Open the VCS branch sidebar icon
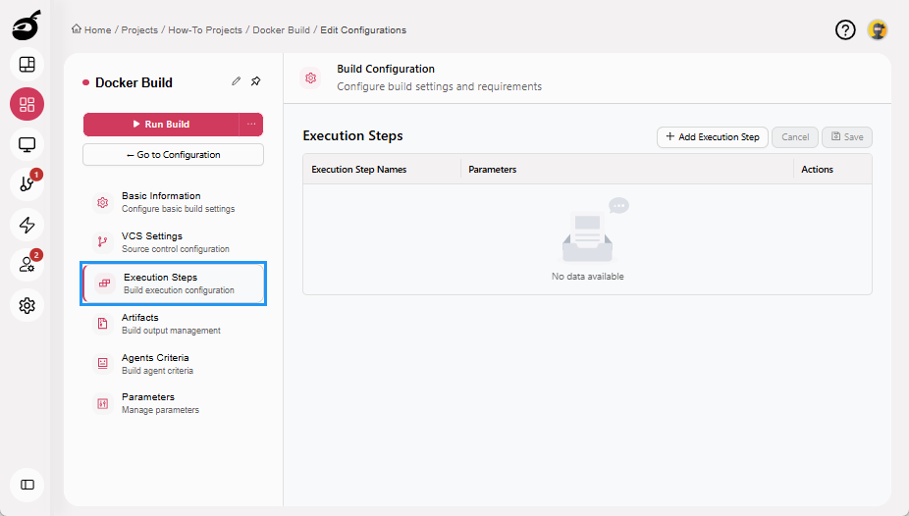Image resolution: width=909 pixels, height=516 pixels. 27,184
